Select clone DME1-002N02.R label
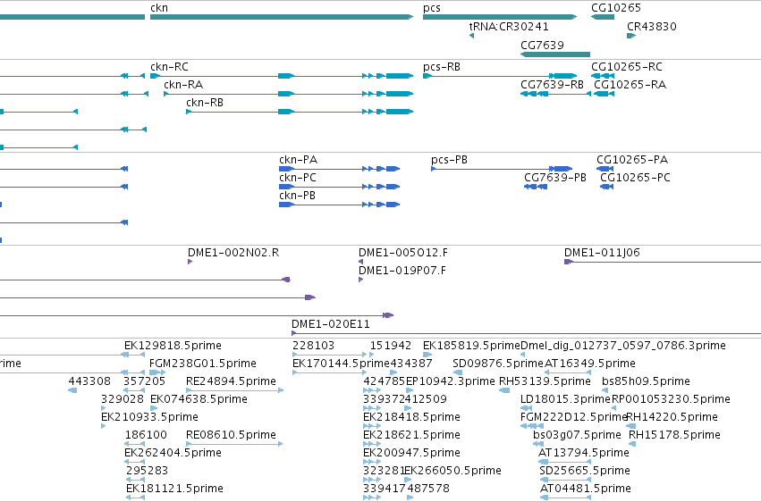This screenshot has height=502, width=761. pos(233,253)
